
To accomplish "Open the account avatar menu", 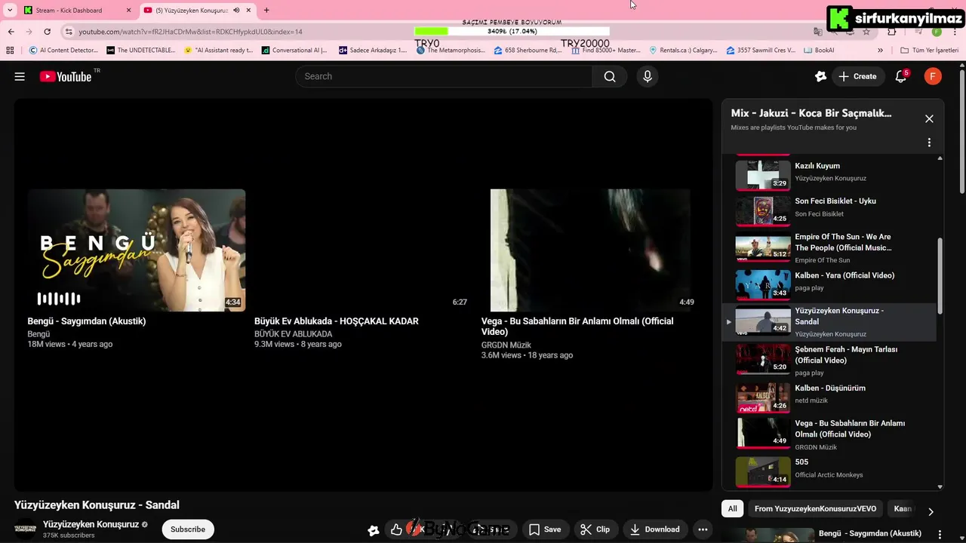I will tap(933, 76).
